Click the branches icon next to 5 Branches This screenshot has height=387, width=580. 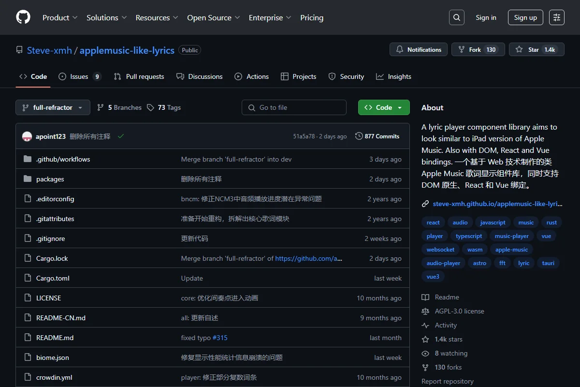(101, 107)
